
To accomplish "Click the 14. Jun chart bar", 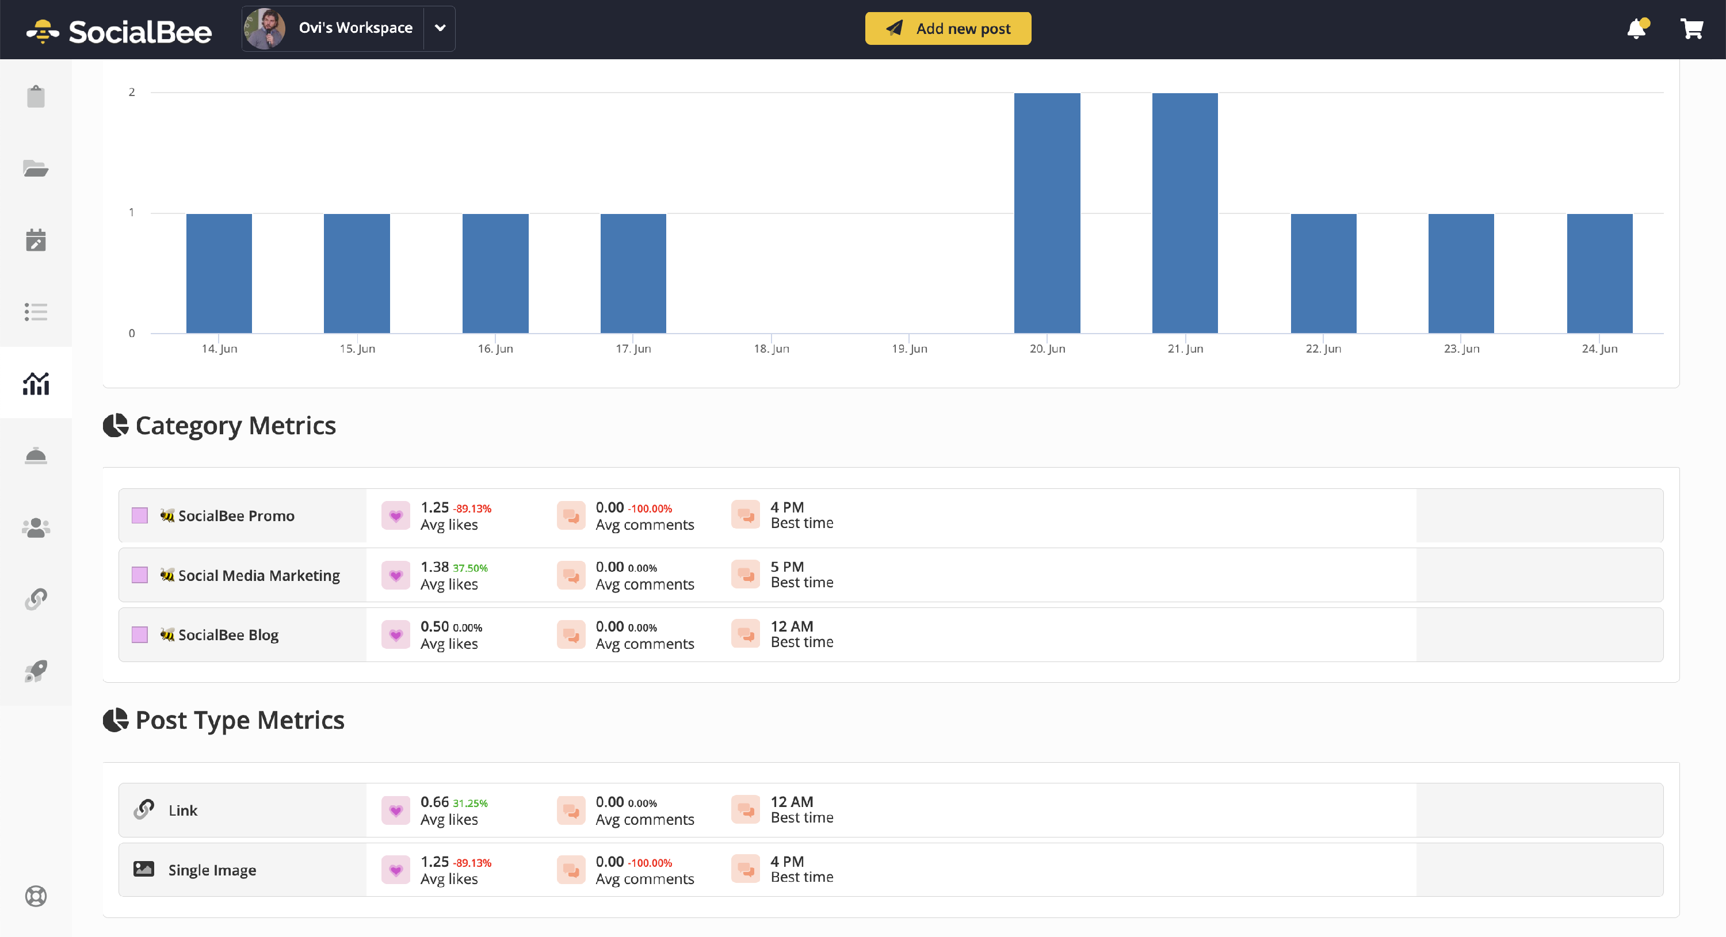I will (x=219, y=273).
